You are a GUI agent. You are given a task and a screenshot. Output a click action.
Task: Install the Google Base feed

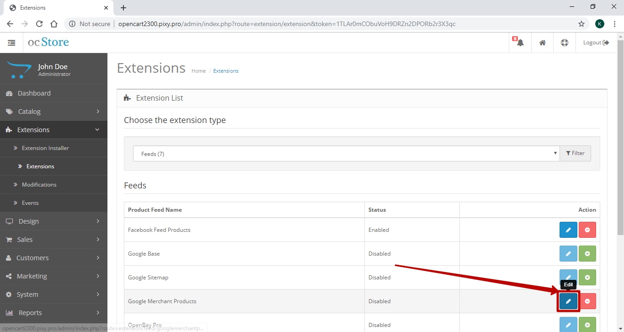tap(587, 254)
